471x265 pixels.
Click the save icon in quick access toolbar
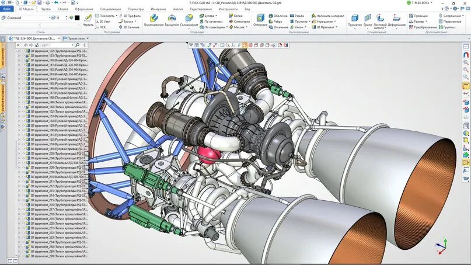tap(39, 2)
